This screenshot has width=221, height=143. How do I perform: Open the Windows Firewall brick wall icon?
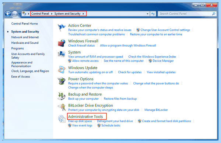[x=62, y=43]
